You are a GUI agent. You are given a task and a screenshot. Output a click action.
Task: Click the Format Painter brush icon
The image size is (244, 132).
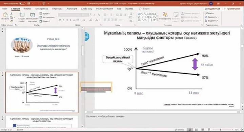click(x=12, y=21)
